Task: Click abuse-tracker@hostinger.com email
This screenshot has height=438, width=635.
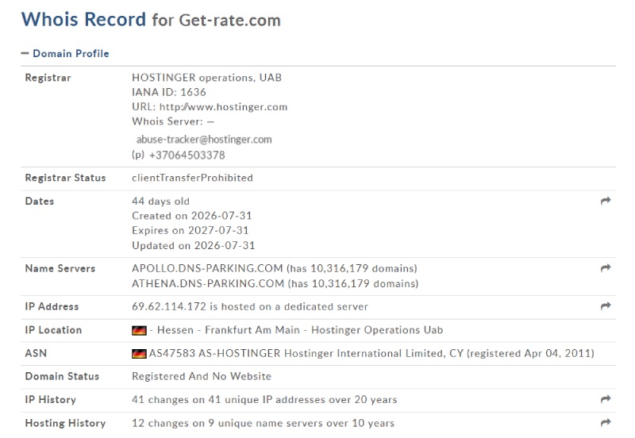Action: [204, 139]
